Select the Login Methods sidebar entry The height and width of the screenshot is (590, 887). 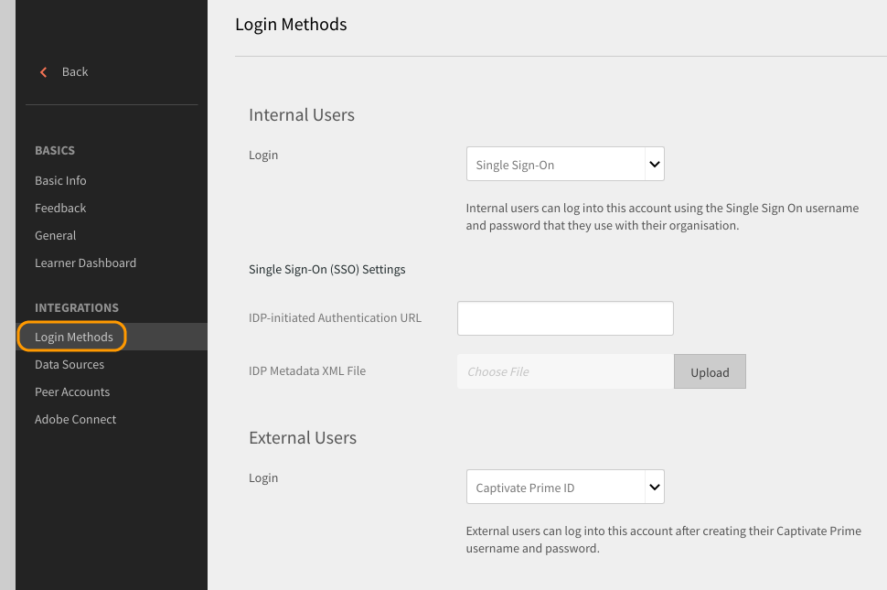71,337
